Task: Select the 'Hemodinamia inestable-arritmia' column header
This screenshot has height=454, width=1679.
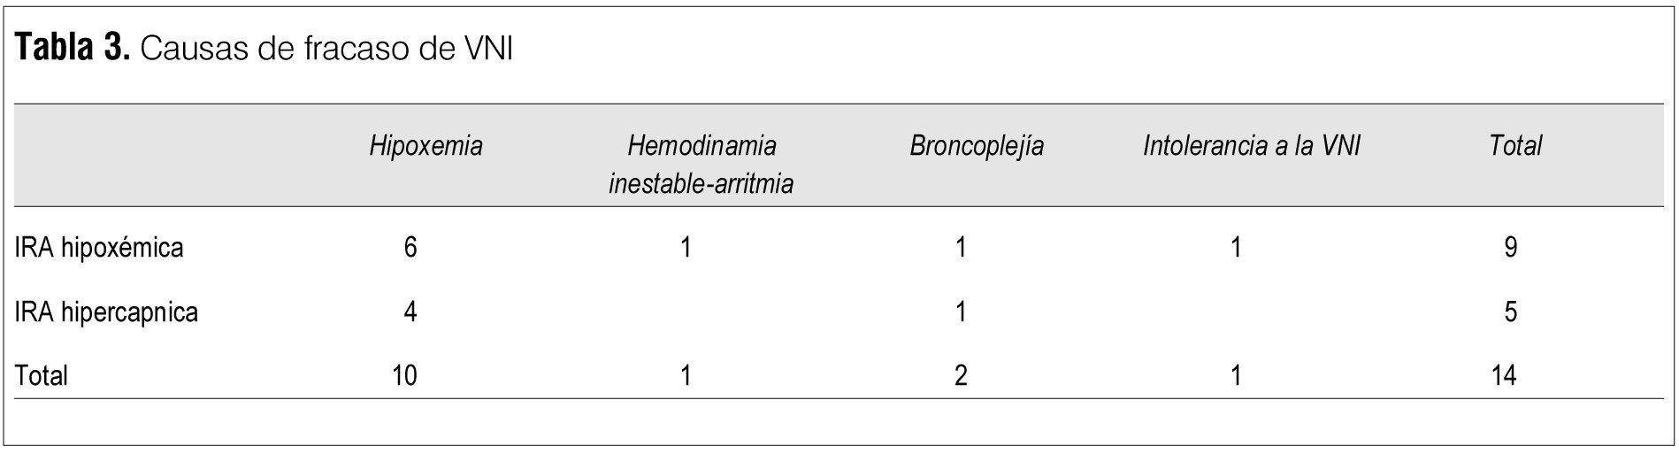Action: [701, 165]
